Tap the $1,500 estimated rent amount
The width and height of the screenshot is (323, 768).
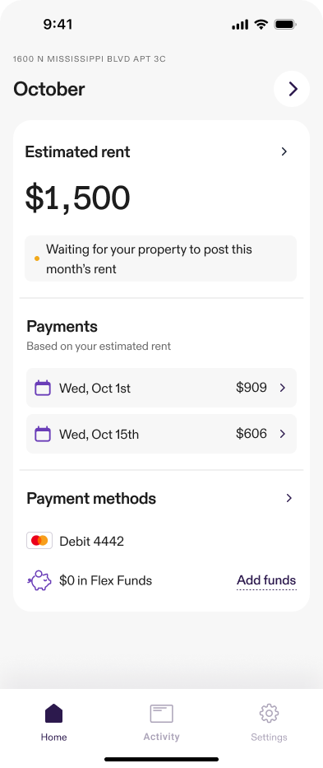tap(78, 198)
